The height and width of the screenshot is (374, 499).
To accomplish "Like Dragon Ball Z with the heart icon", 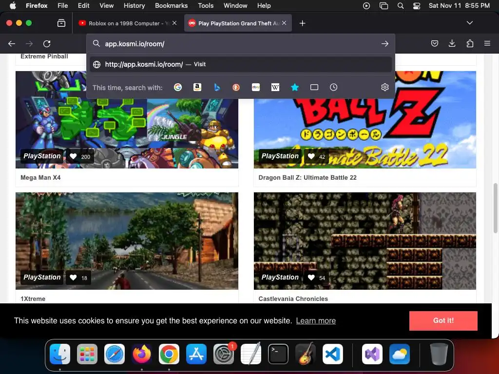I will [x=311, y=156].
